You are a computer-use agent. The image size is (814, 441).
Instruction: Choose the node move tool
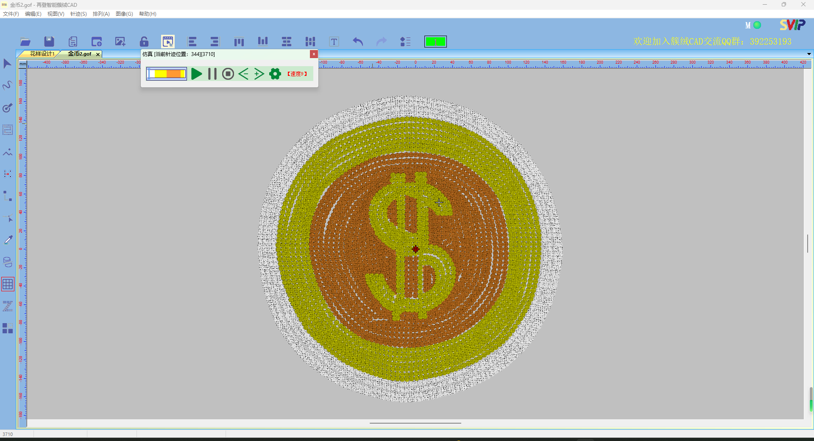pyautogui.click(x=8, y=174)
